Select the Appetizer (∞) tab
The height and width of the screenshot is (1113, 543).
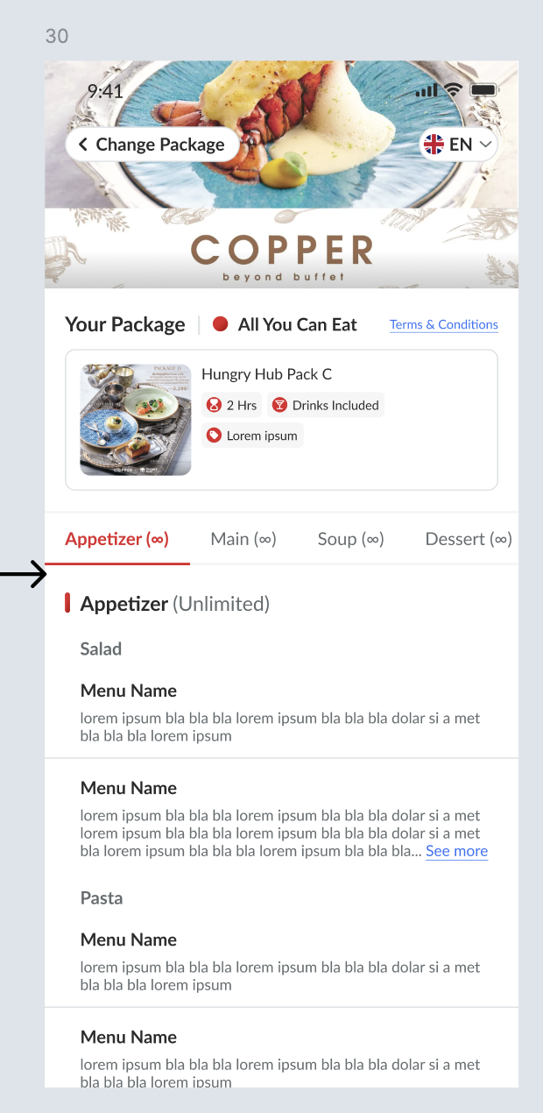coord(116,539)
